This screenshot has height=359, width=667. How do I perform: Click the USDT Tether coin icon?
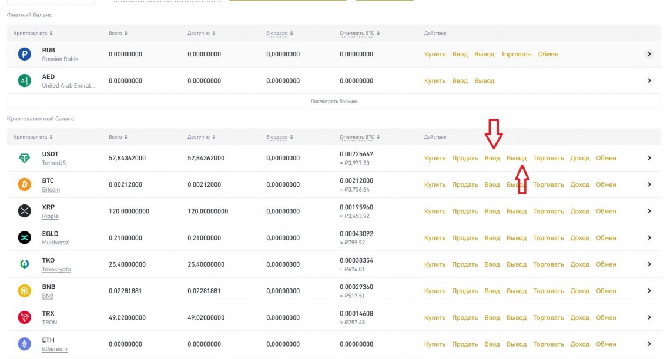point(24,158)
